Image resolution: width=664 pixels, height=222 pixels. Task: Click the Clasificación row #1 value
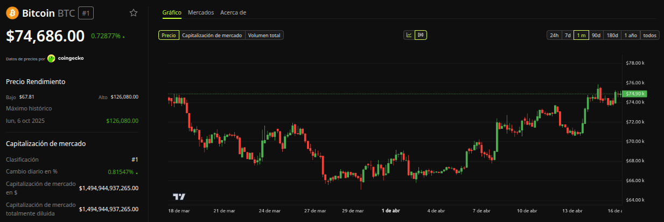pos(135,159)
